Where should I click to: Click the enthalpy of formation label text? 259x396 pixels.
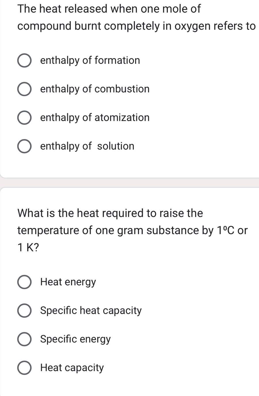click(x=90, y=60)
